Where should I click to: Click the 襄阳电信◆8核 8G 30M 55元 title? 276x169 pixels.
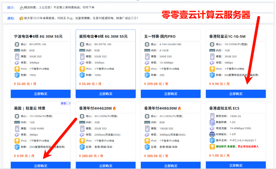[x=103, y=36]
